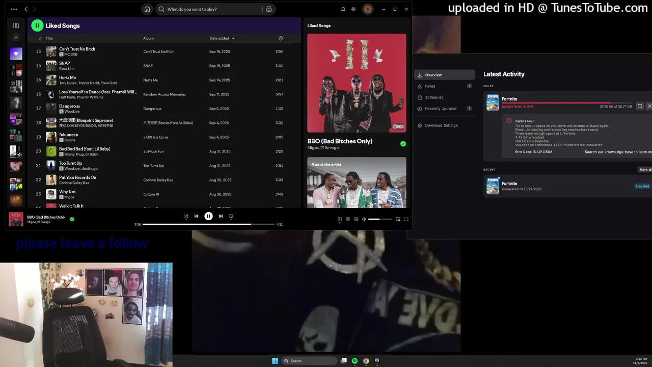Pause playback in the bottom player bar
Image resolution: width=652 pixels, height=367 pixels.
coord(208,216)
